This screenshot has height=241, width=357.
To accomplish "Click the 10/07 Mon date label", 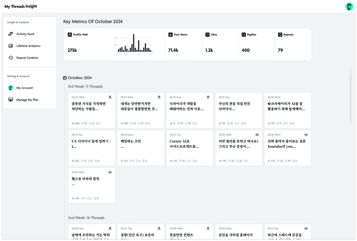I will pyautogui.click(x=225, y=228).
